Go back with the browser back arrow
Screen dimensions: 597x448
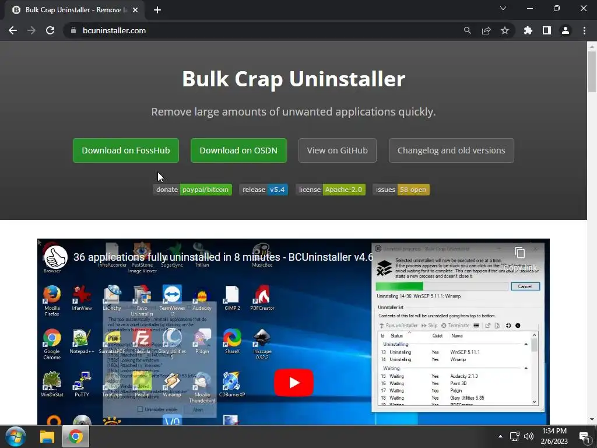pyautogui.click(x=13, y=30)
